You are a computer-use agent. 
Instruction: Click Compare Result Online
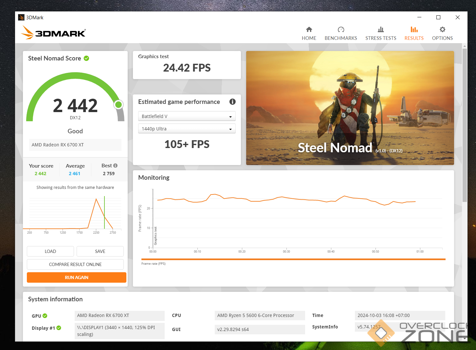(75, 264)
